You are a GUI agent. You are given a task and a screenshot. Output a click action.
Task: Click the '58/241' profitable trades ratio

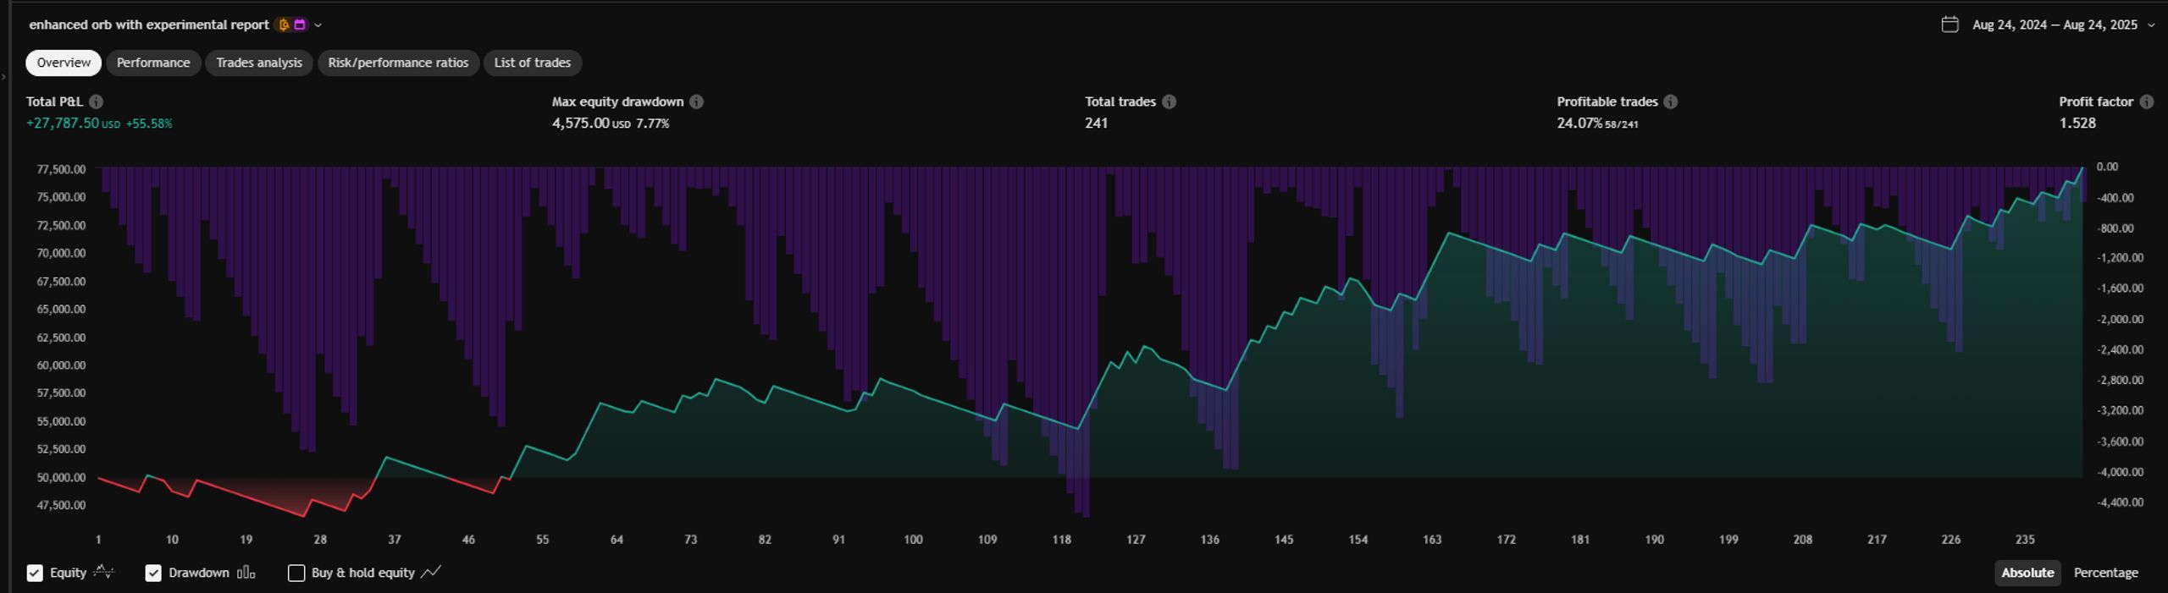click(x=1622, y=124)
